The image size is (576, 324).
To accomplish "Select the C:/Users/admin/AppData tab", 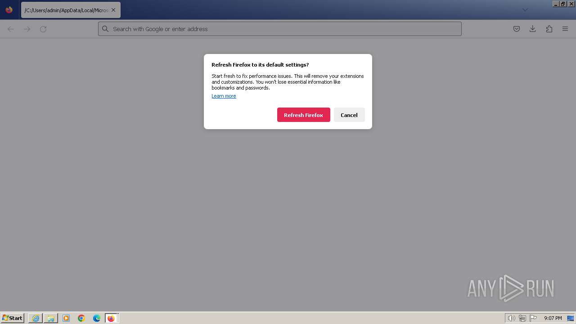I will [x=71, y=10].
